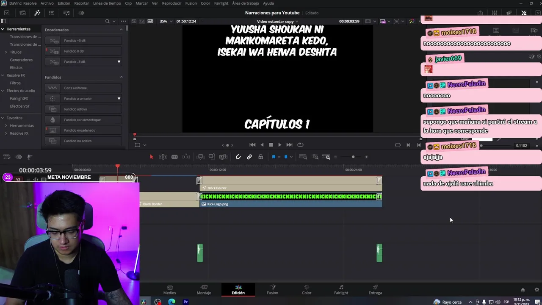Viewport: 542px width, 305px height.
Task: Click the blue Marker icon
Action: (x=286, y=157)
